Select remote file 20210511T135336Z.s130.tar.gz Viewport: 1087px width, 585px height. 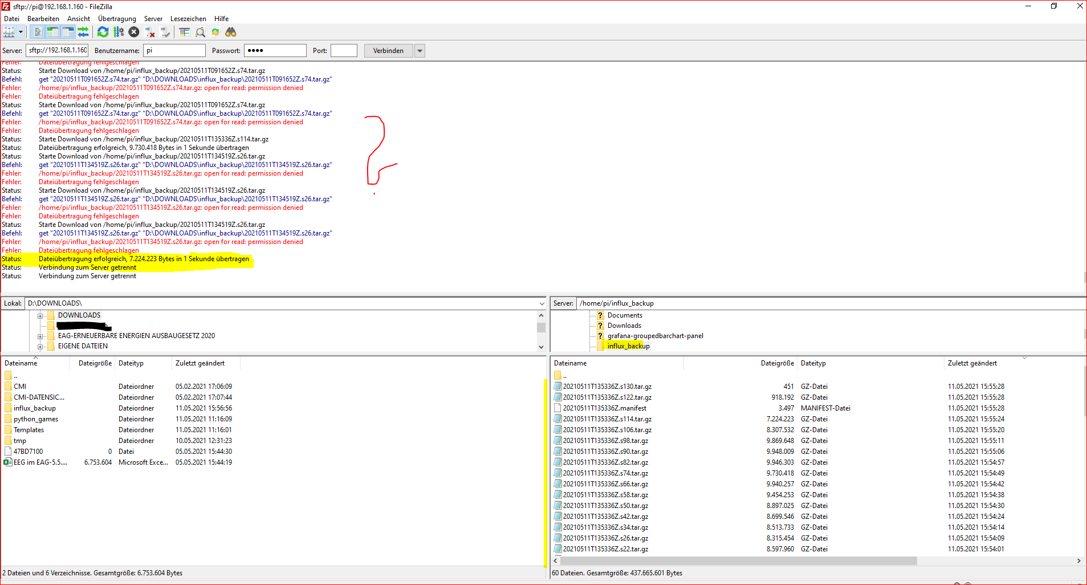coord(607,387)
